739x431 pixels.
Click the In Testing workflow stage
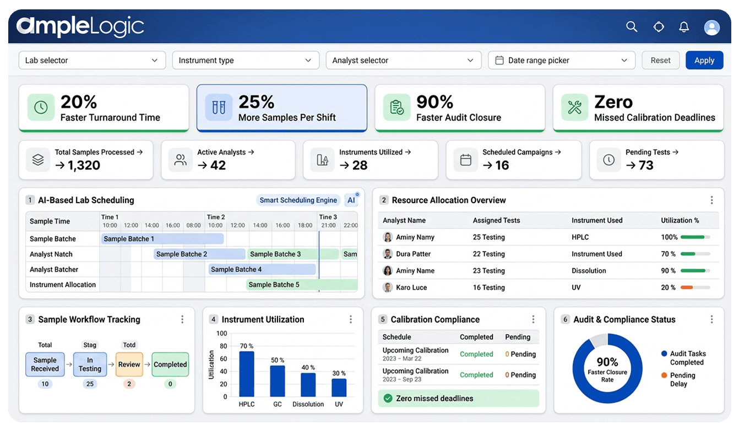point(90,364)
